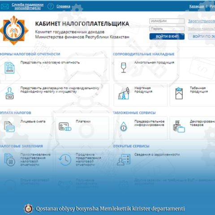Focus the ИИН/БИН input field
The height and width of the screenshot is (215, 215).
(167, 21)
